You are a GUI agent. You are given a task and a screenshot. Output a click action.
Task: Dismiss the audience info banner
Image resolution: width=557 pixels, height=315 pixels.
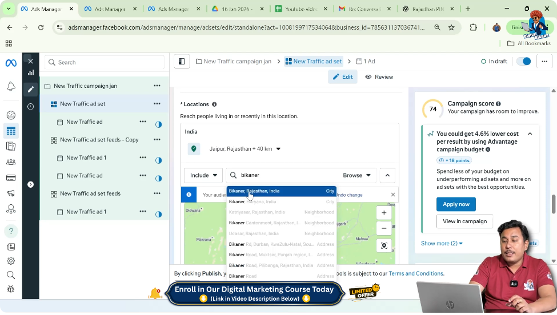coord(393,195)
